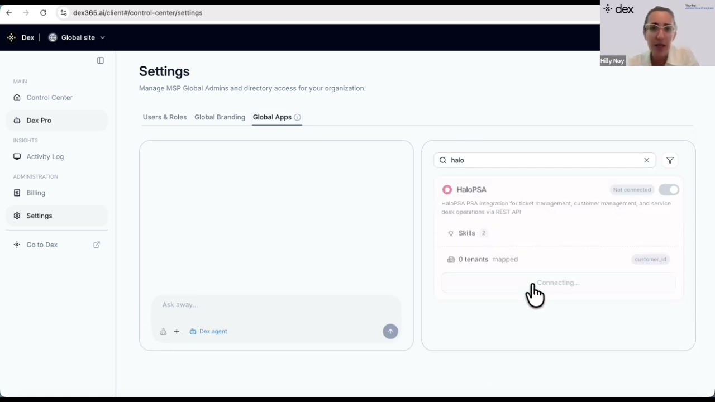
Task: Open Billing in sidebar
Action: (x=57, y=193)
